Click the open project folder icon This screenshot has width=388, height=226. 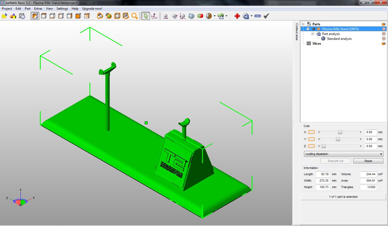[4, 16]
